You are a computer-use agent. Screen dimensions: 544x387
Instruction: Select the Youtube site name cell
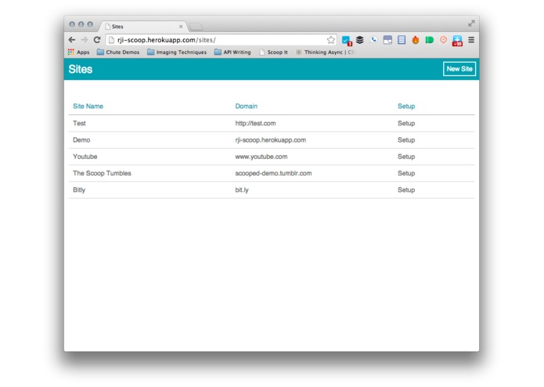coord(85,157)
